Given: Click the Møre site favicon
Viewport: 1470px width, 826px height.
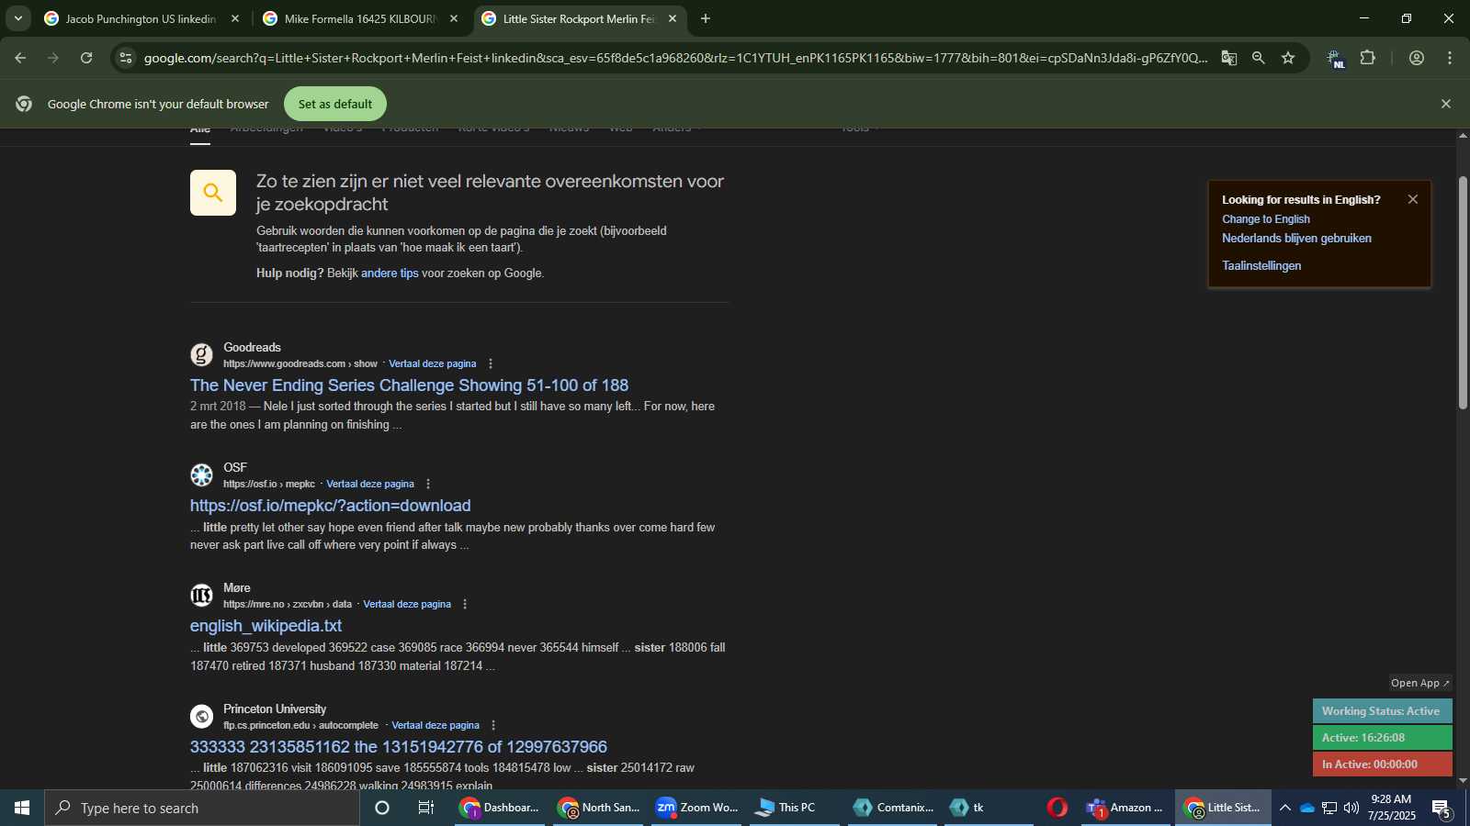Looking at the screenshot, I should click(x=201, y=596).
